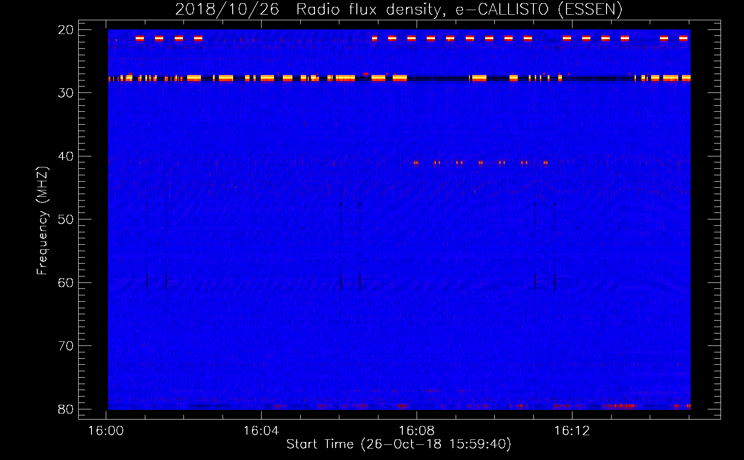Viewport: 744px width, 460px height.
Task: Click the plot title '2018/10/26 Radio flux density'
Action: [398, 9]
